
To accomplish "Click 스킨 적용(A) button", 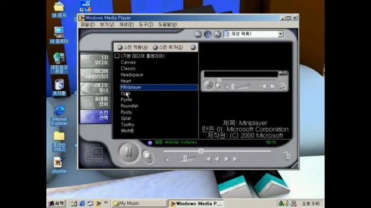I will [x=133, y=47].
